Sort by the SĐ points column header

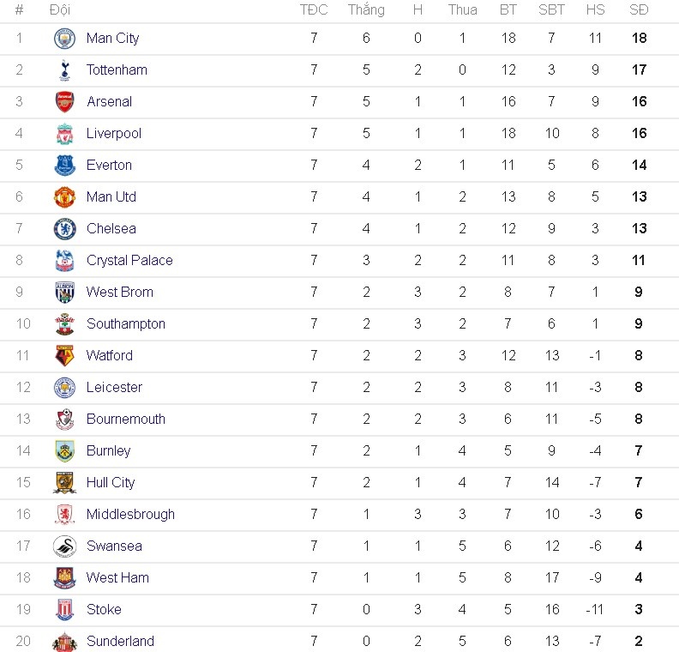coord(639,10)
